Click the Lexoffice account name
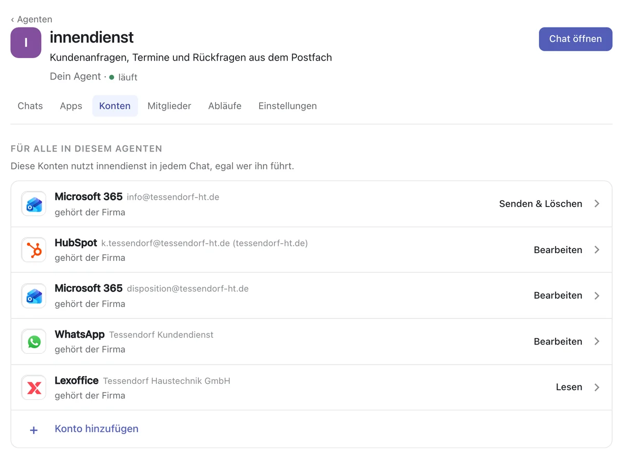 [x=77, y=380]
